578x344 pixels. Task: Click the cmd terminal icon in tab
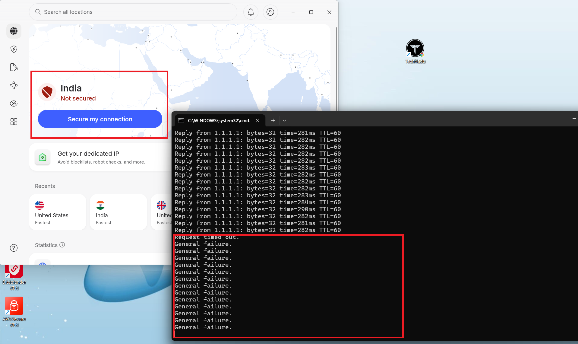point(181,120)
